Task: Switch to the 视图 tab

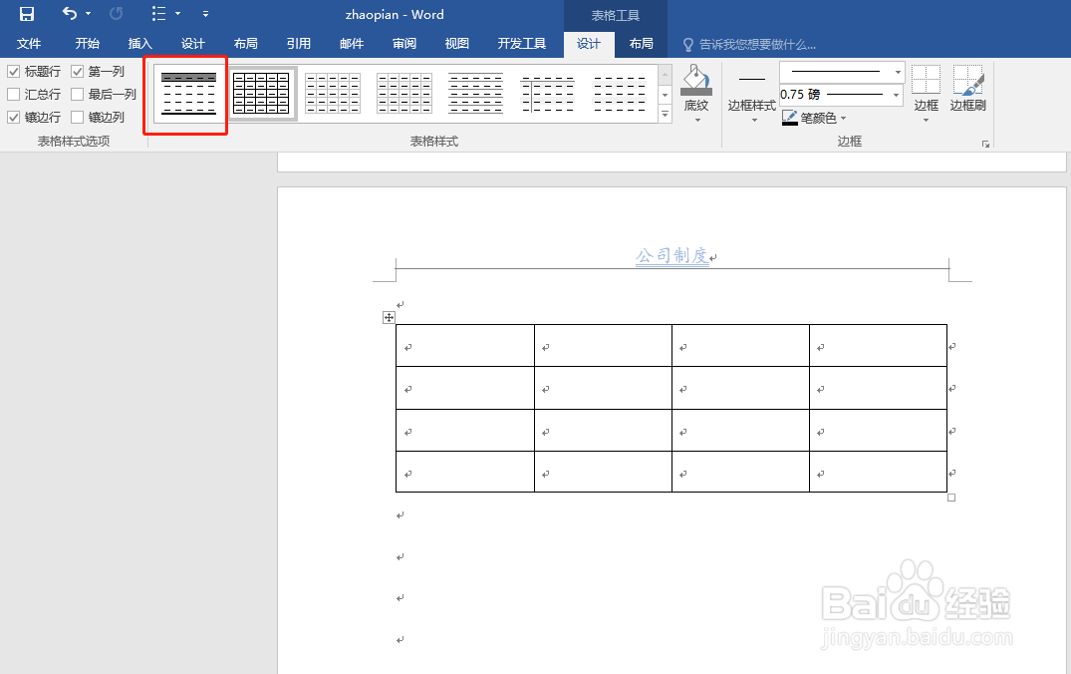Action: tap(457, 44)
